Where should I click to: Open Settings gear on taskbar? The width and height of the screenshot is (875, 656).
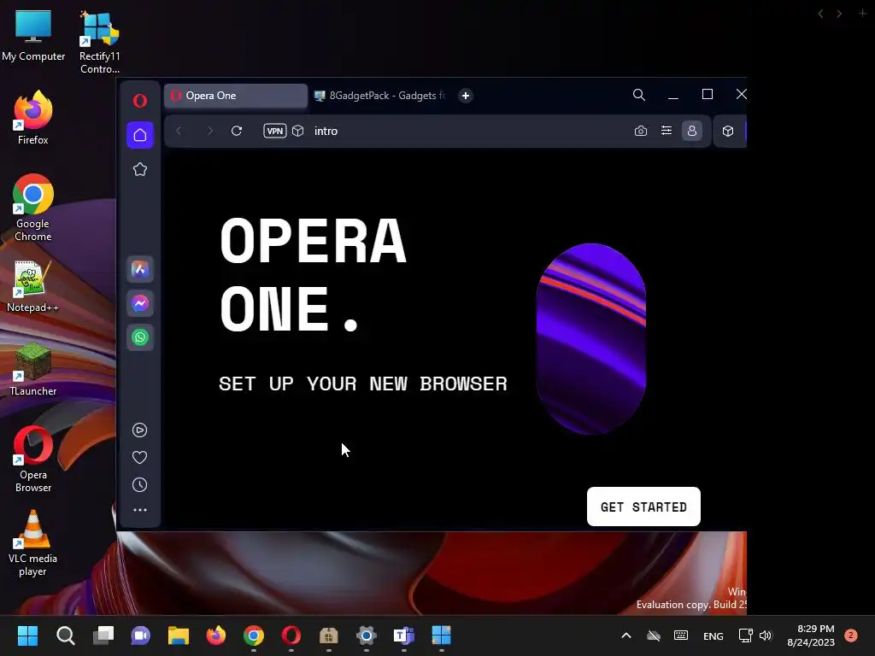[x=367, y=635]
